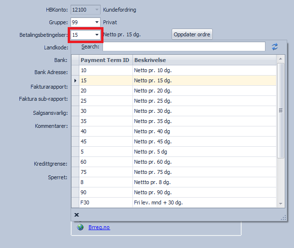294x248 pixels.
Task: Open the Betalingsbetingelser dropdown arrow
Action: [x=97, y=35]
